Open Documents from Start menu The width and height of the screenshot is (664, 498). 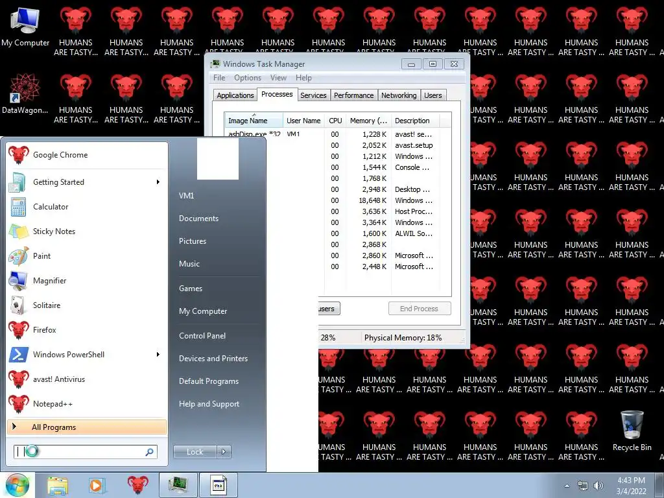(x=198, y=219)
